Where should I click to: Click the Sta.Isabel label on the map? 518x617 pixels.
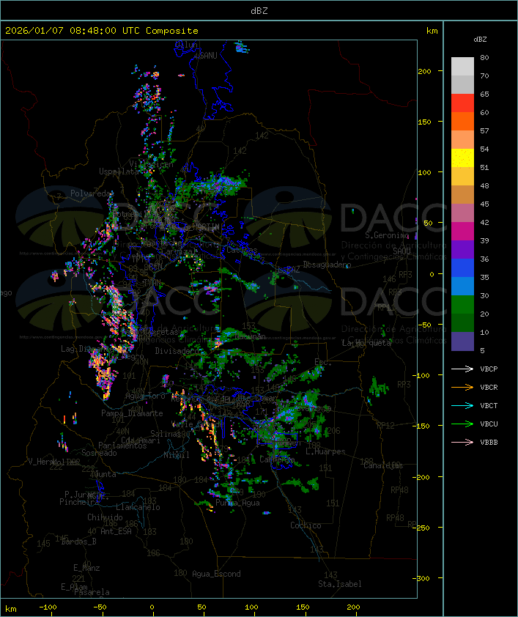(x=339, y=584)
